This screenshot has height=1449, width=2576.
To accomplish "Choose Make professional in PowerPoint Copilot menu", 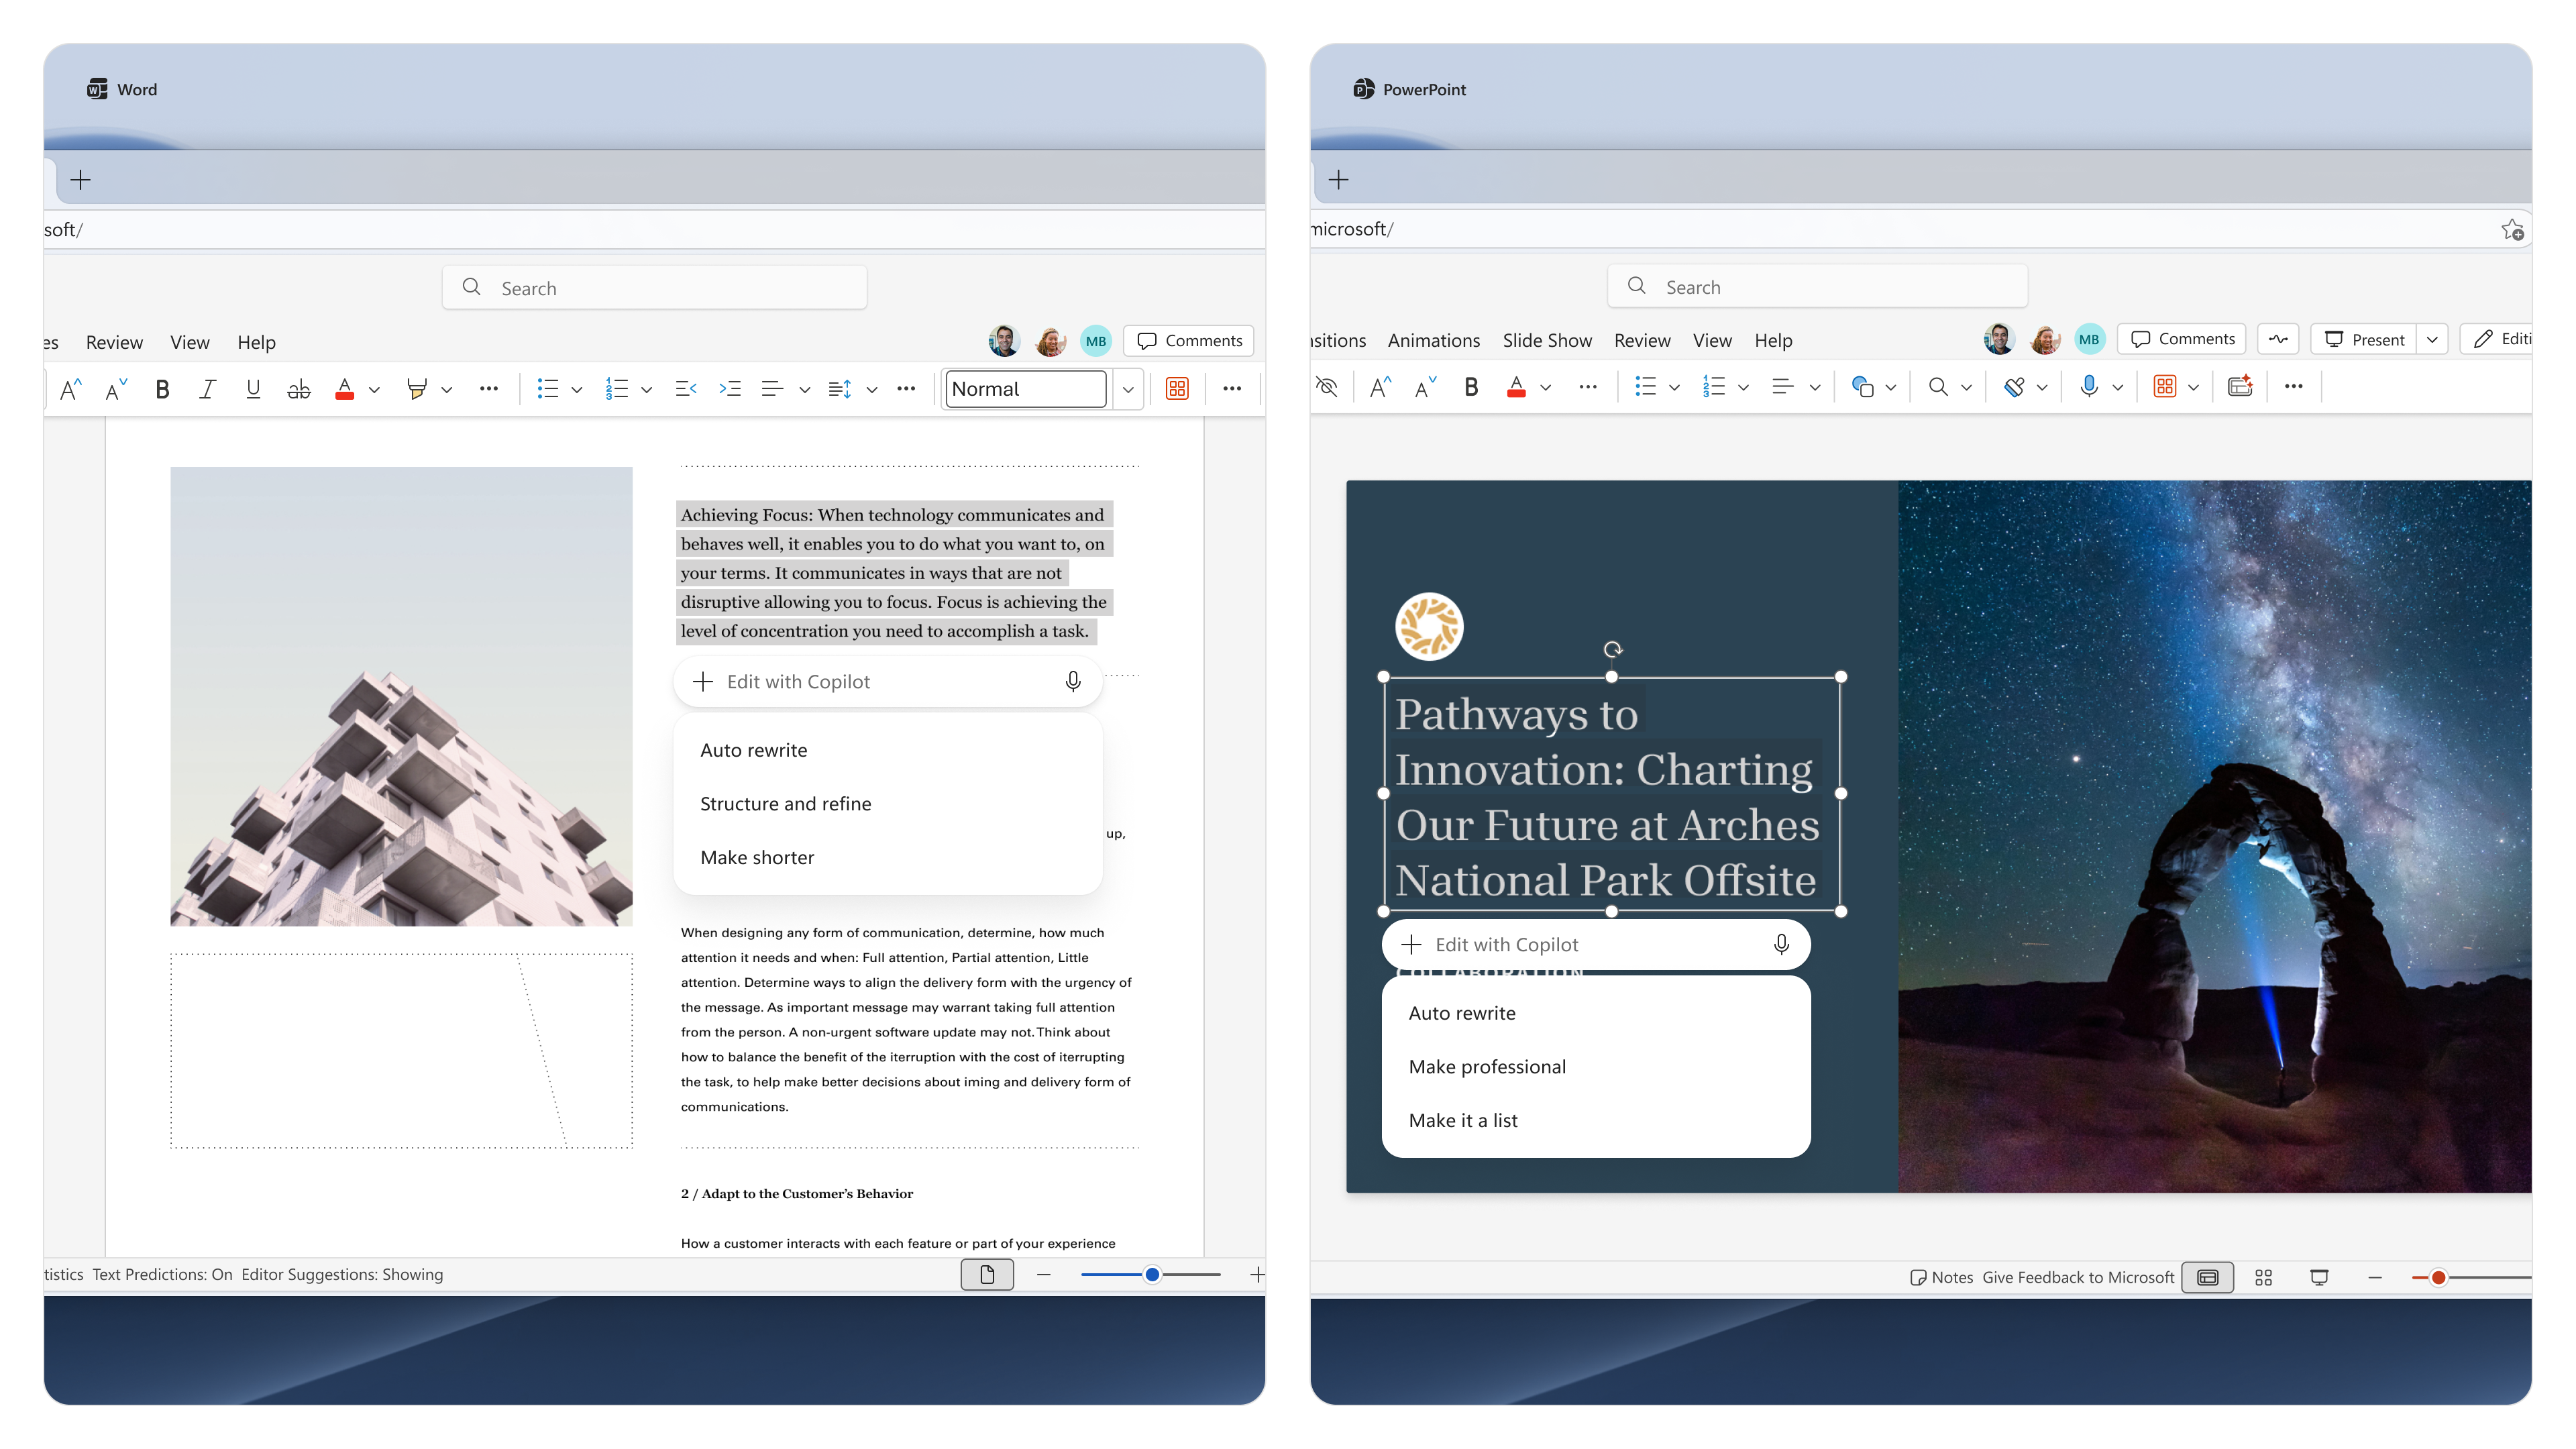I will (x=1596, y=1067).
